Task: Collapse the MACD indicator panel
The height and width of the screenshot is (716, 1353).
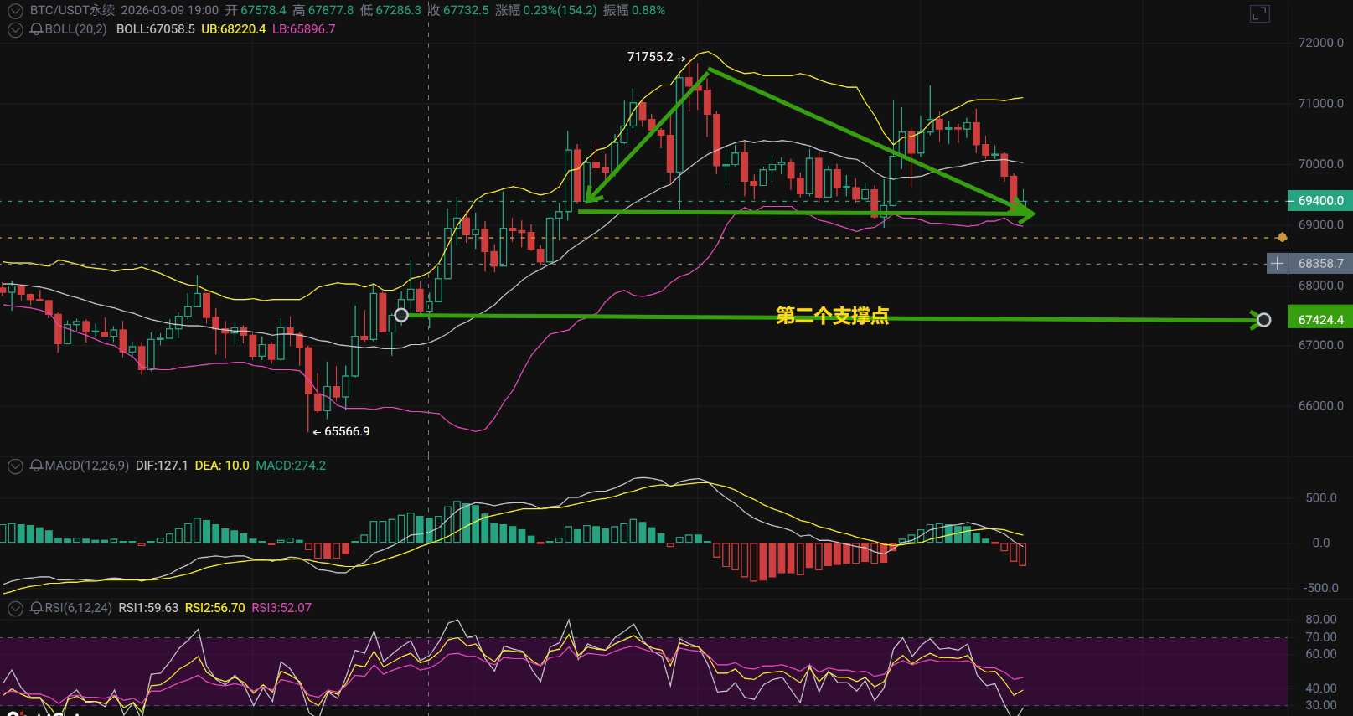Action: [x=15, y=466]
